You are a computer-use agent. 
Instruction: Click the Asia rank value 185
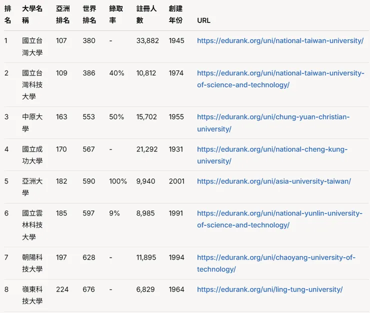pyautogui.click(x=61, y=213)
